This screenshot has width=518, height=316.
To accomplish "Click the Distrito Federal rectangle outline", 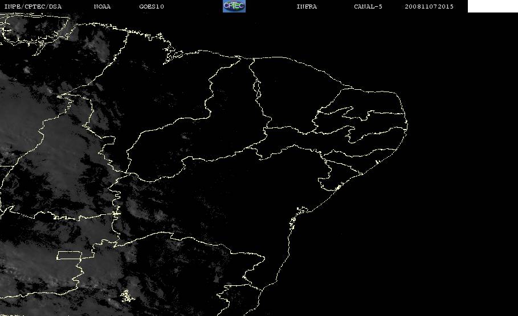I will 70,255.
